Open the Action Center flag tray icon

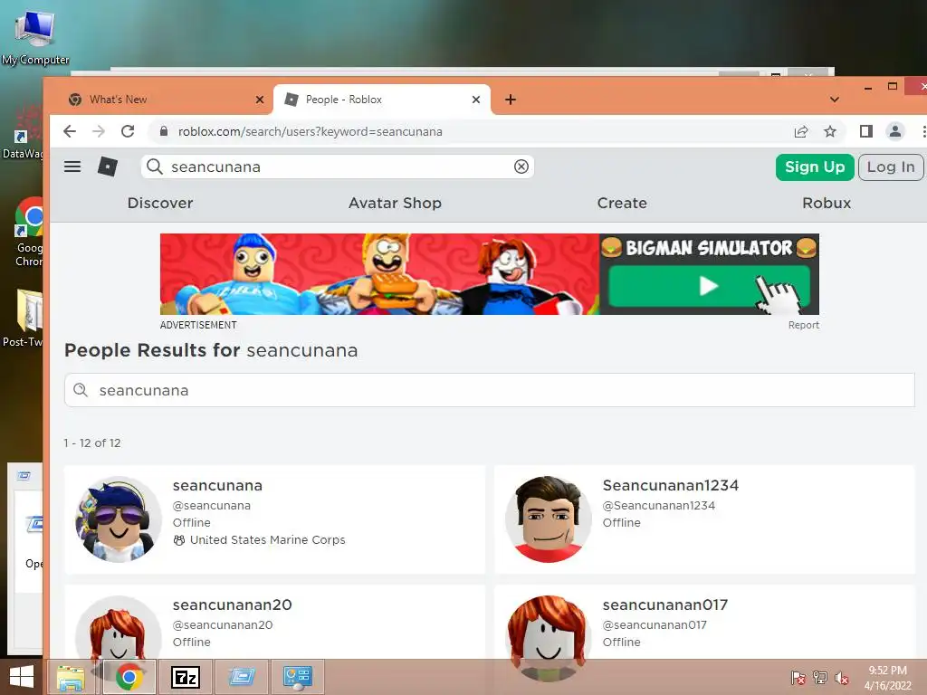point(798,677)
